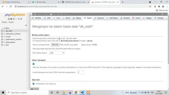Open the Trigger tab
Screen dimensions: 169x95
tap(147, 18)
